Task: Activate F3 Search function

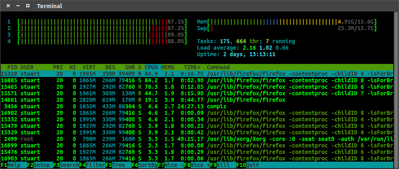Action: 66,165
